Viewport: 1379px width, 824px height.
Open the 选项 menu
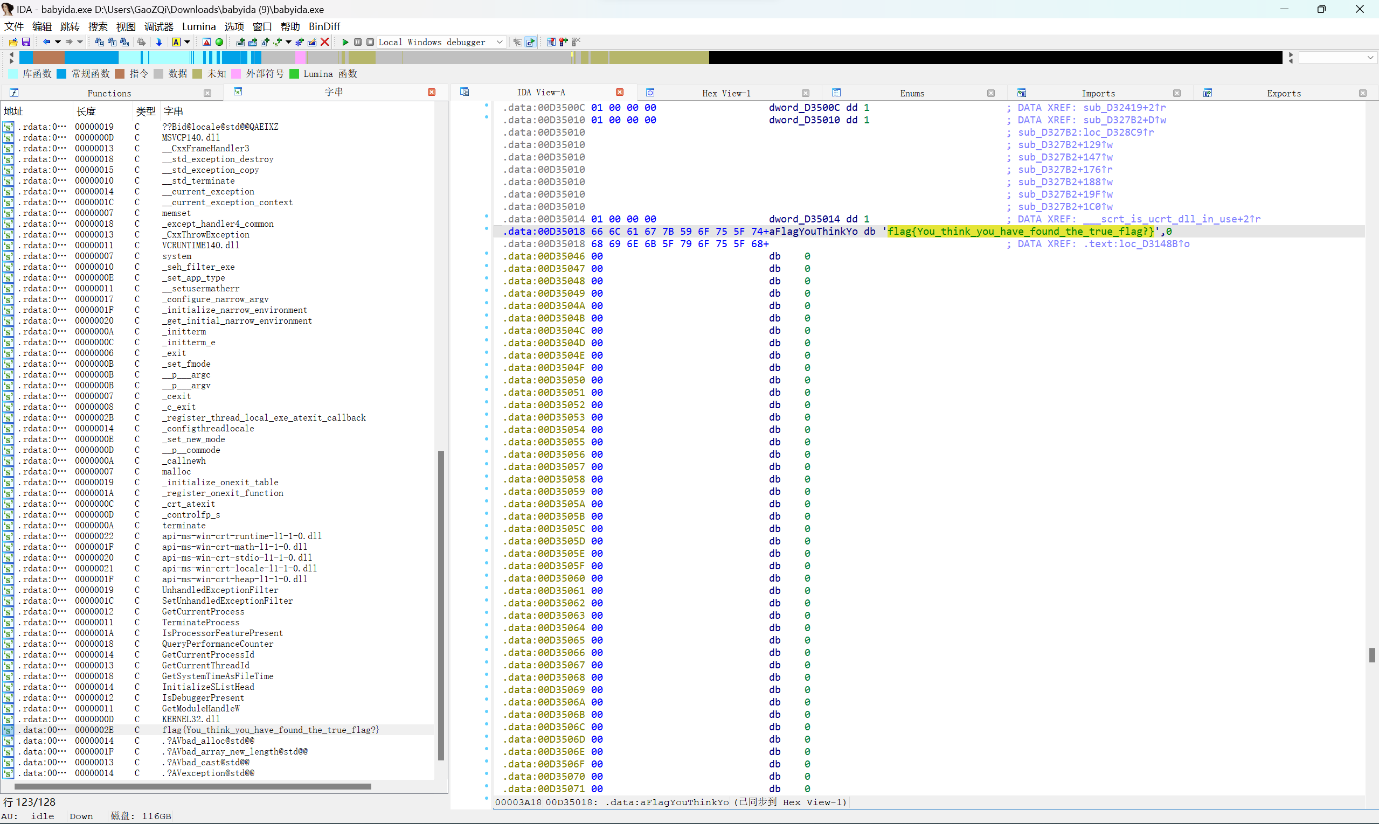point(234,26)
